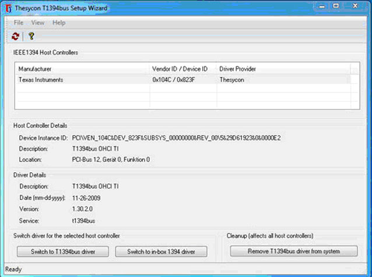Viewport: 372px width, 277px height.
Task: Open the Help menu
Action: click(59, 23)
